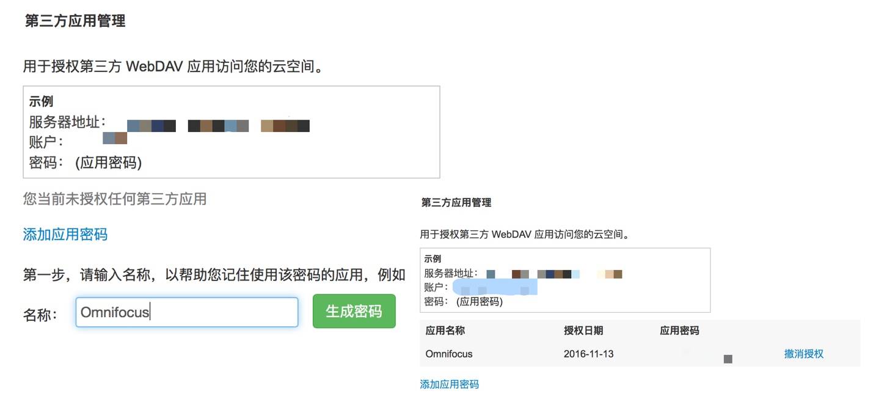876x402 pixels.
Task: Click the 示例 label in the large example box
Action: coord(41,101)
